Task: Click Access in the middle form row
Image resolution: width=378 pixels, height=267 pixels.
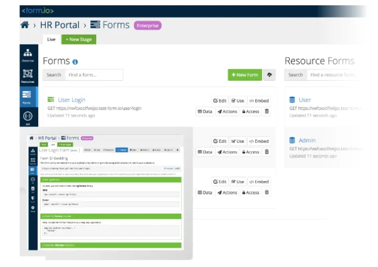Action: [x=251, y=152]
